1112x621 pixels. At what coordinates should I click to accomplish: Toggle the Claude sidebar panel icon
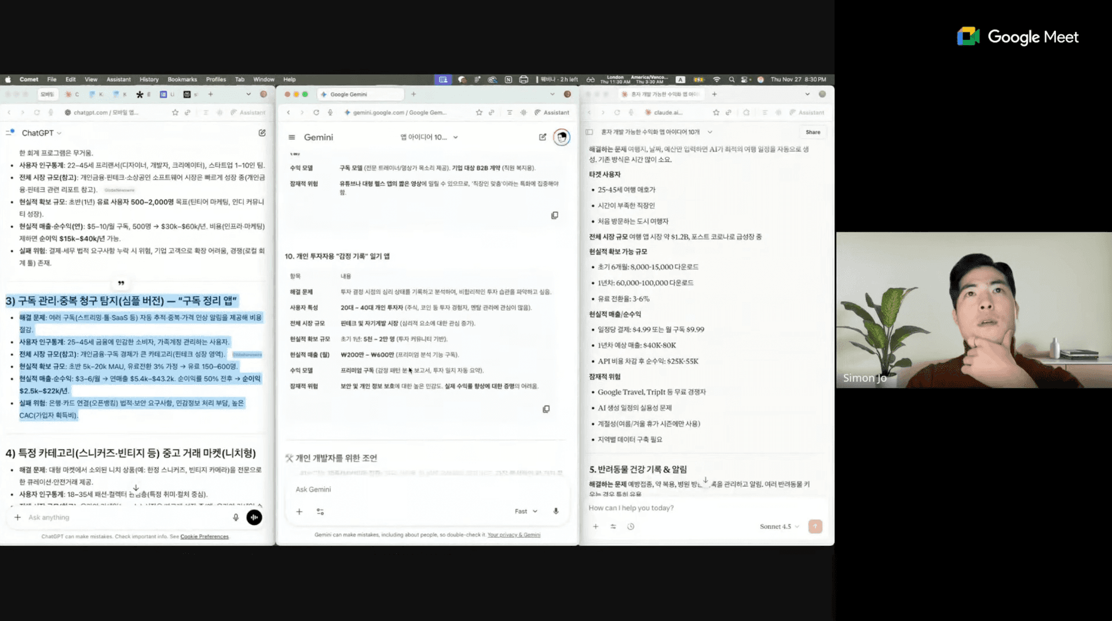(589, 132)
